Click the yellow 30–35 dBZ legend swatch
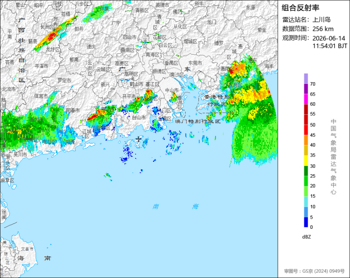This screenshot has width=350, height=278. [x=306, y=161]
